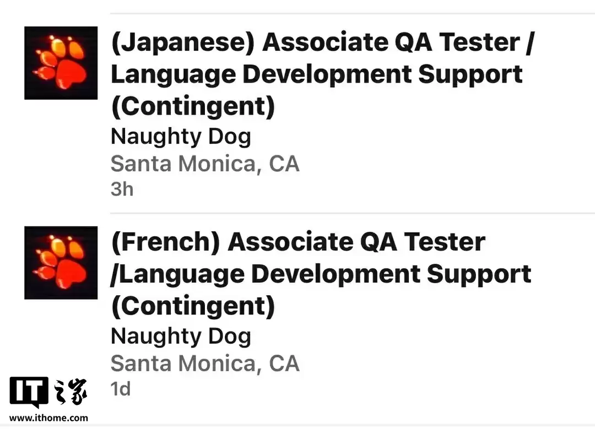The image size is (595, 429).
Task: Select Santa Monica, CA location in Japanese listing
Action: click(x=205, y=164)
